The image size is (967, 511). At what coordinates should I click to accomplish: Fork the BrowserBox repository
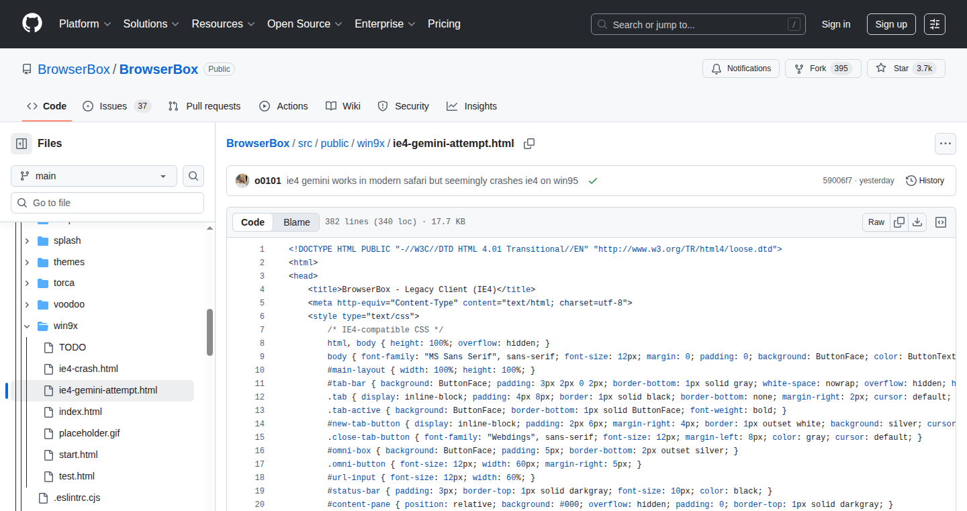[823, 68]
